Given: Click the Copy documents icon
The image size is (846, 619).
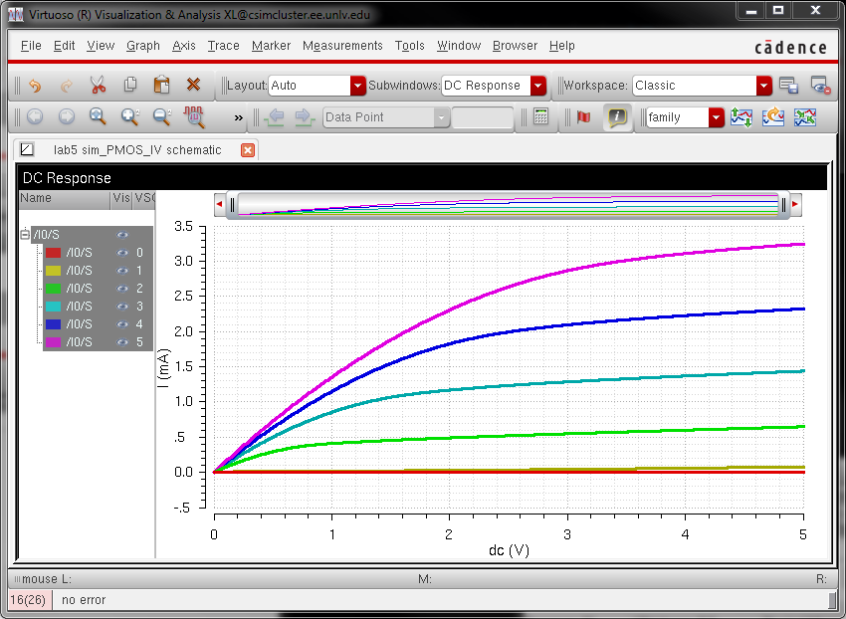Looking at the screenshot, I should (129, 86).
